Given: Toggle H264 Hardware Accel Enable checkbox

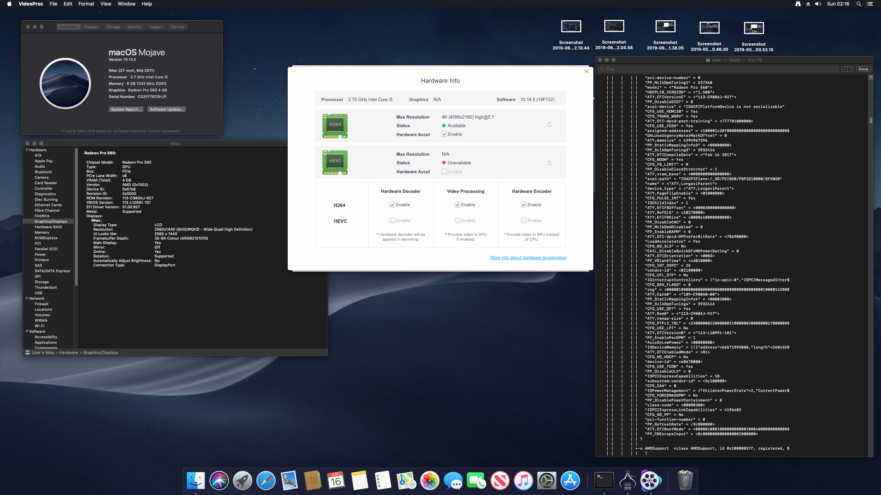Looking at the screenshot, I should coord(444,134).
